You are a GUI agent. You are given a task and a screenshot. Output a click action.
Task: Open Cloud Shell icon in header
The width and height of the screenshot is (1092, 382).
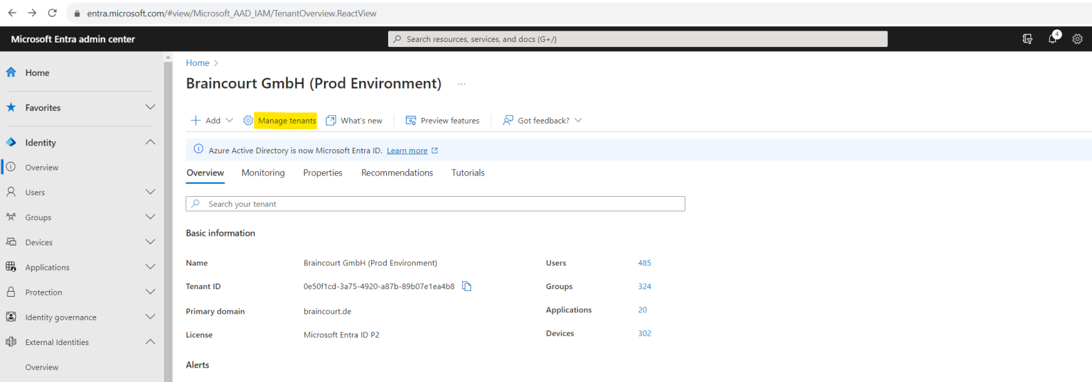click(1027, 39)
